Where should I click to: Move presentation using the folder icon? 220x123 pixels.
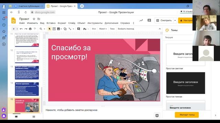pyautogui.click(x=39, y=19)
